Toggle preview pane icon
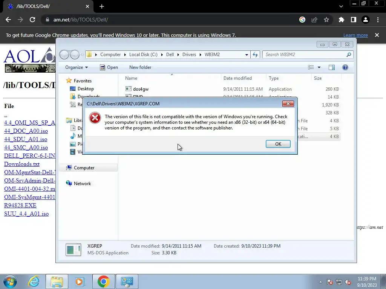The image size is (386, 289). 332,67
